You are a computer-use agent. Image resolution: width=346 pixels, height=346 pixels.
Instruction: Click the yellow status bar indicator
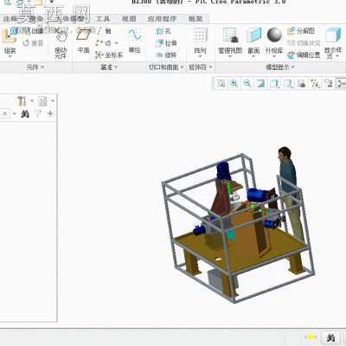point(311,337)
